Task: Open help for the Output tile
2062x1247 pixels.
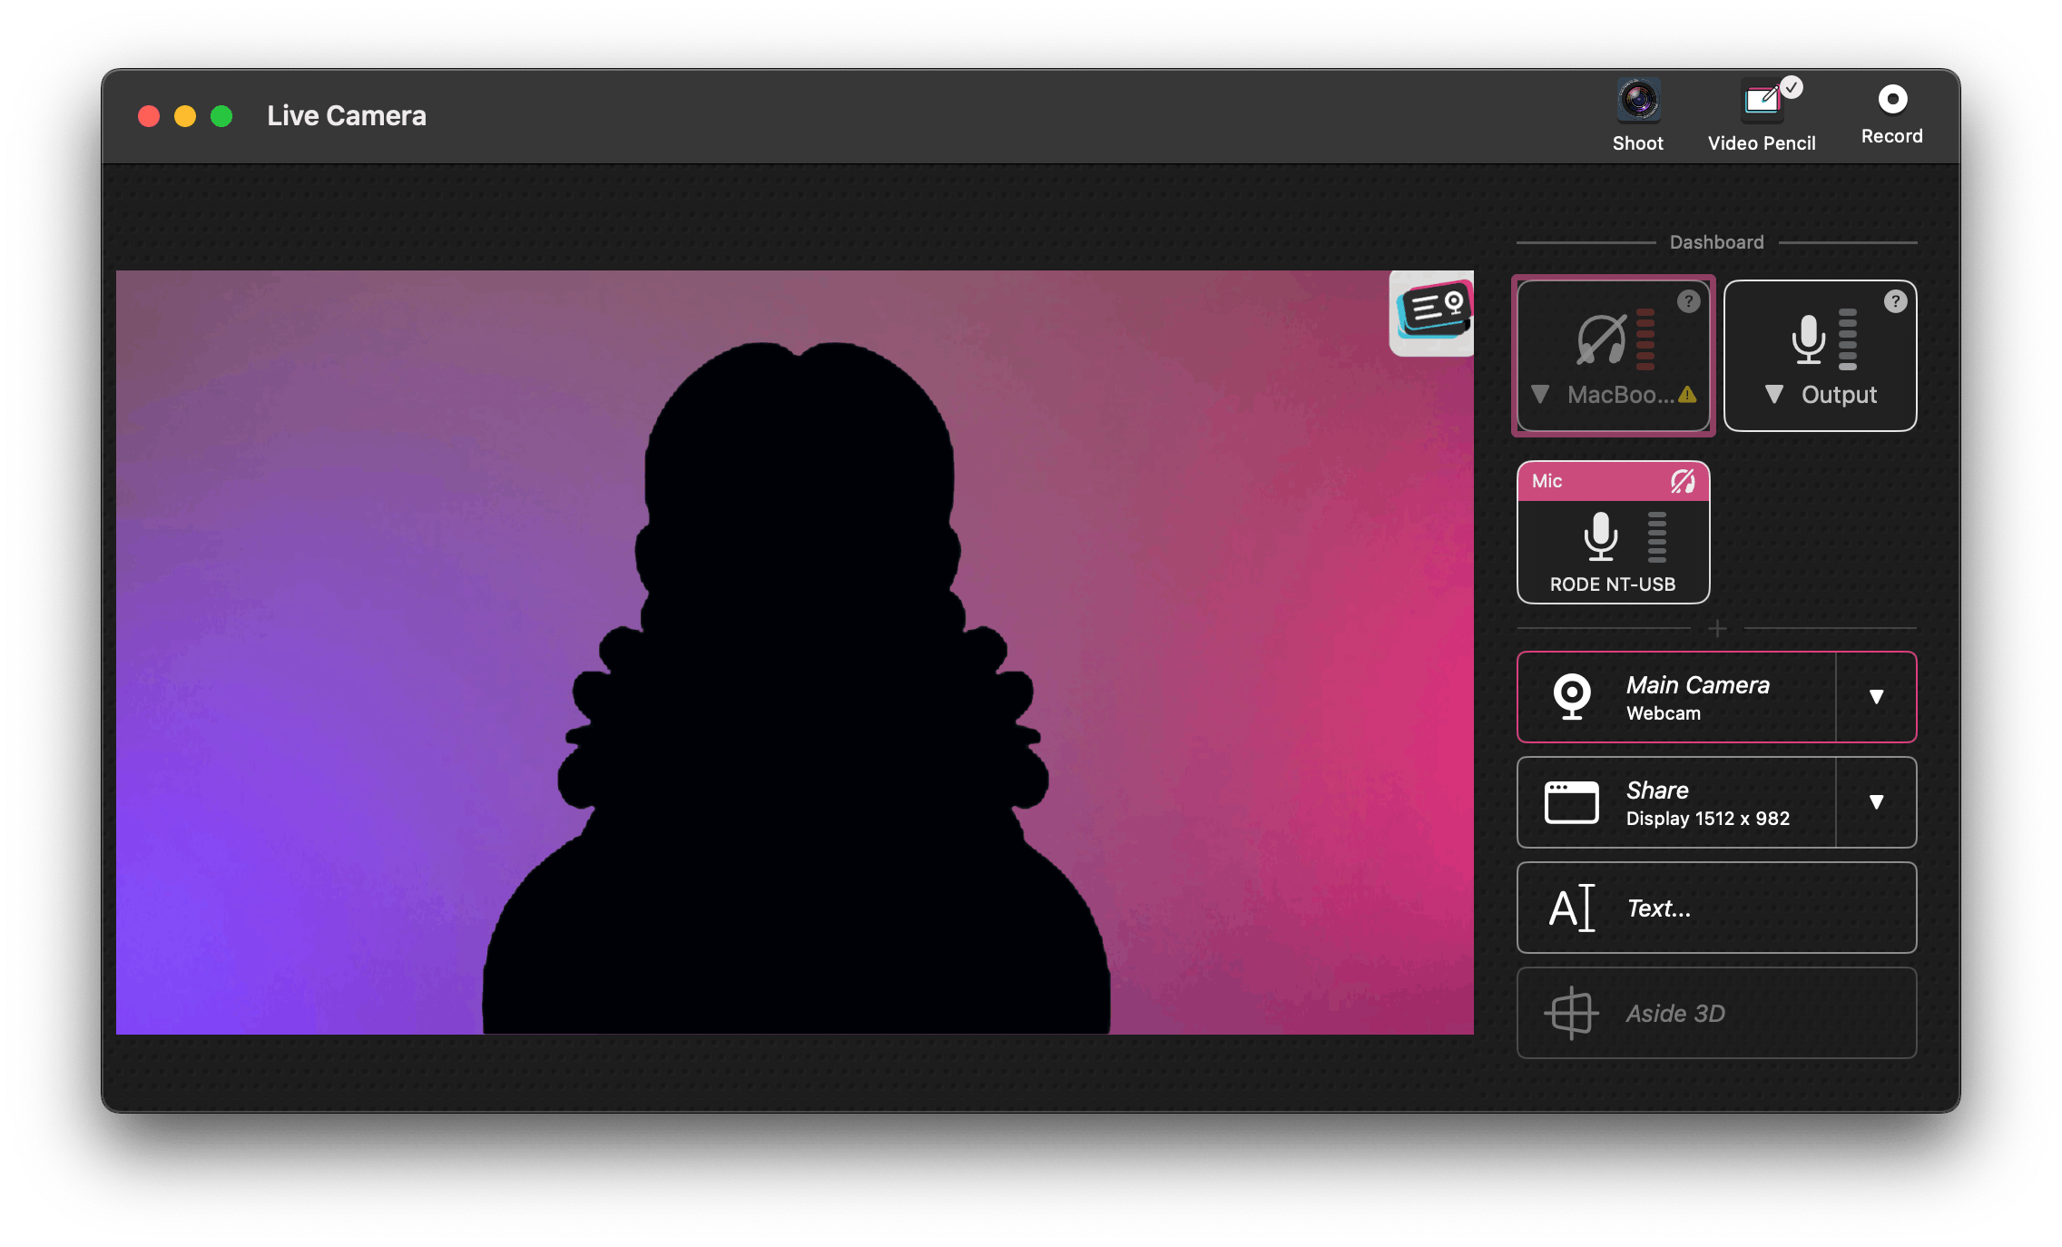Action: [1895, 301]
